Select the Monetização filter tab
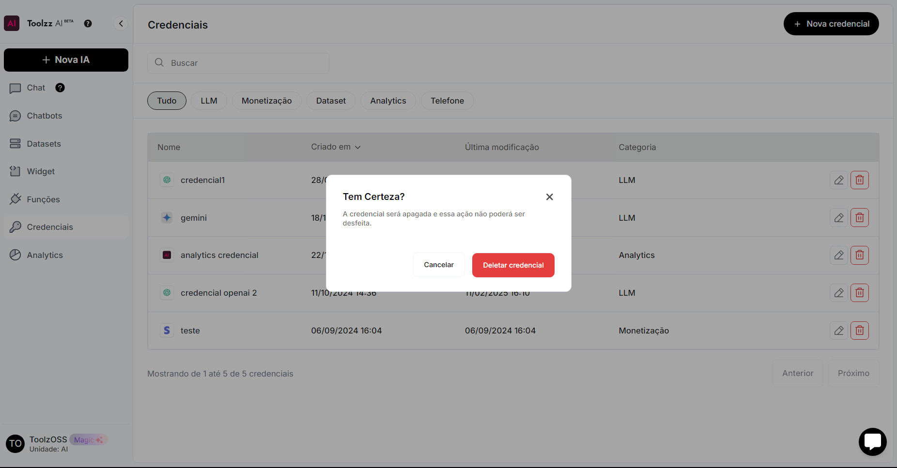The image size is (897, 468). 267,101
